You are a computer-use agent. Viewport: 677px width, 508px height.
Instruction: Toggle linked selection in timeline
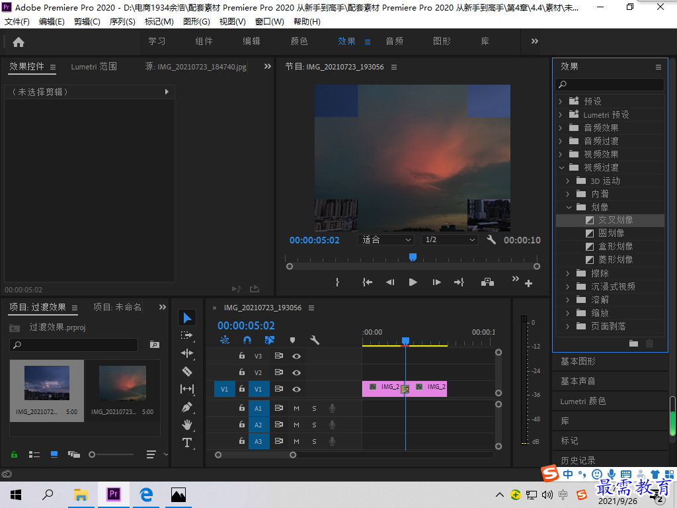(x=270, y=341)
